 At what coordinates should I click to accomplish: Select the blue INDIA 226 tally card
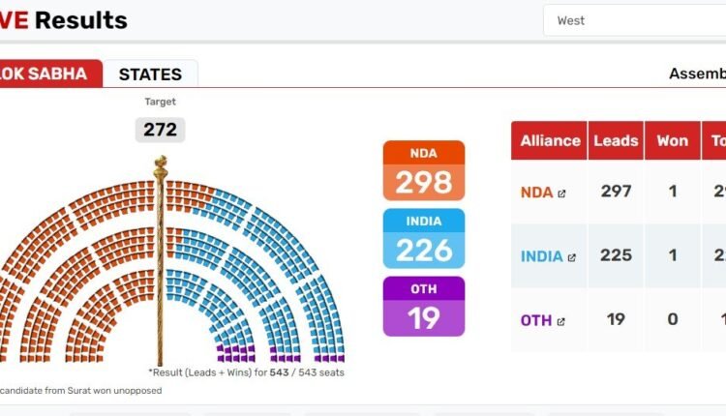click(424, 238)
